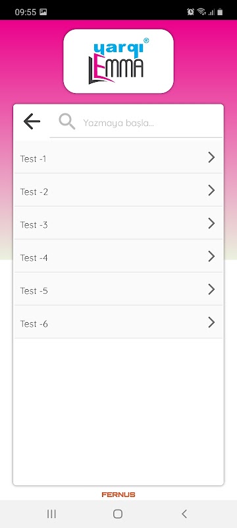
Task: Expand Test -3 using its chevron
Action: pos(211,223)
